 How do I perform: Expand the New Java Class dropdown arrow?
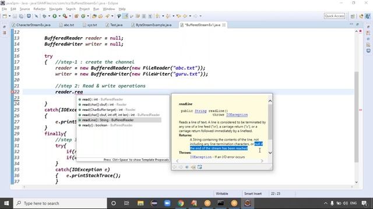click(x=88, y=16)
